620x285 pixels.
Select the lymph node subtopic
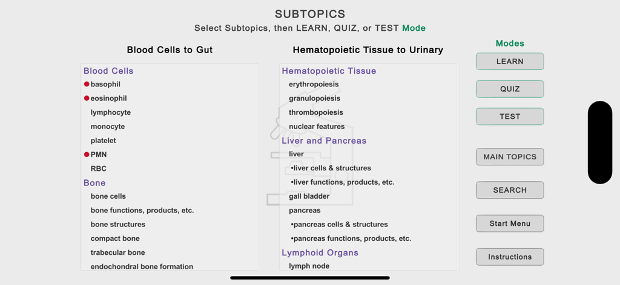coord(309,266)
